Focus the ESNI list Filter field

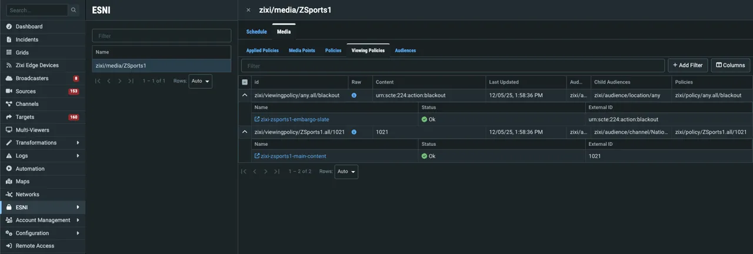tap(162, 36)
